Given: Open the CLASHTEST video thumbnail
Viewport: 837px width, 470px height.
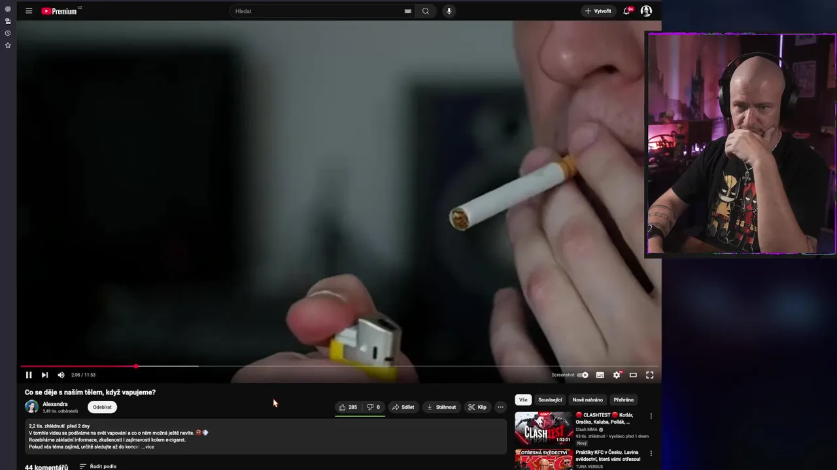Looking at the screenshot, I should coord(543,428).
